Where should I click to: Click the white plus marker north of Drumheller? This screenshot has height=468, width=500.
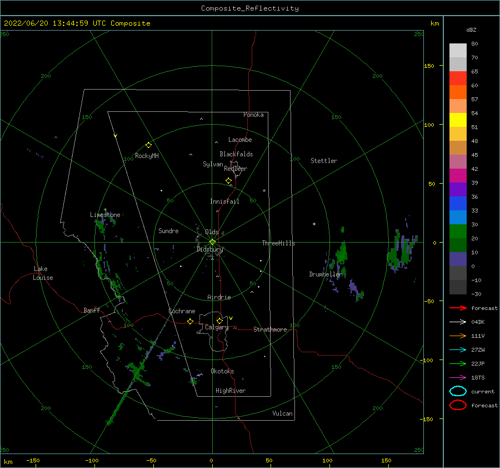tap(314, 224)
